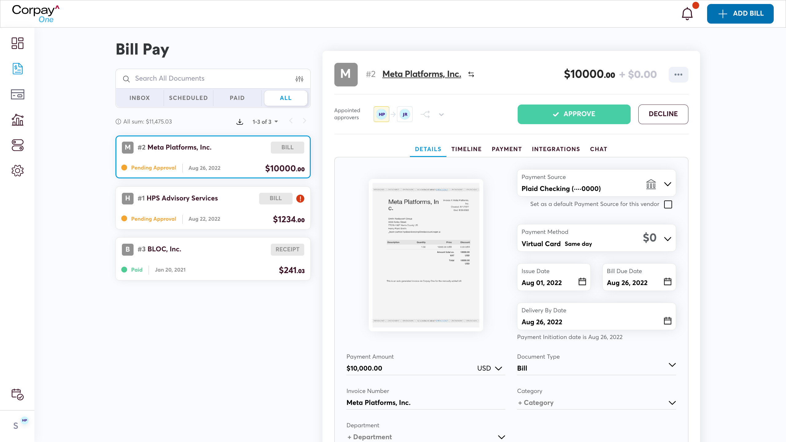Decline the Meta Platforms bill
The image size is (786, 442).
coord(663,114)
